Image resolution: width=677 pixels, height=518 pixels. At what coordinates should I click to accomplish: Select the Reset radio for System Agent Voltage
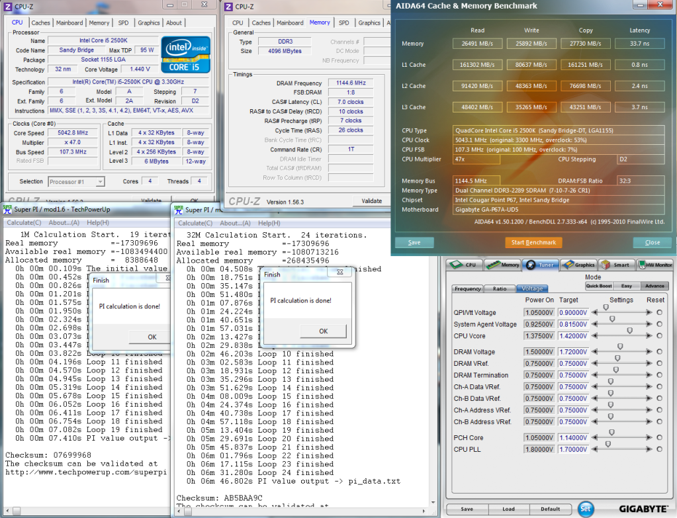[659, 324]
